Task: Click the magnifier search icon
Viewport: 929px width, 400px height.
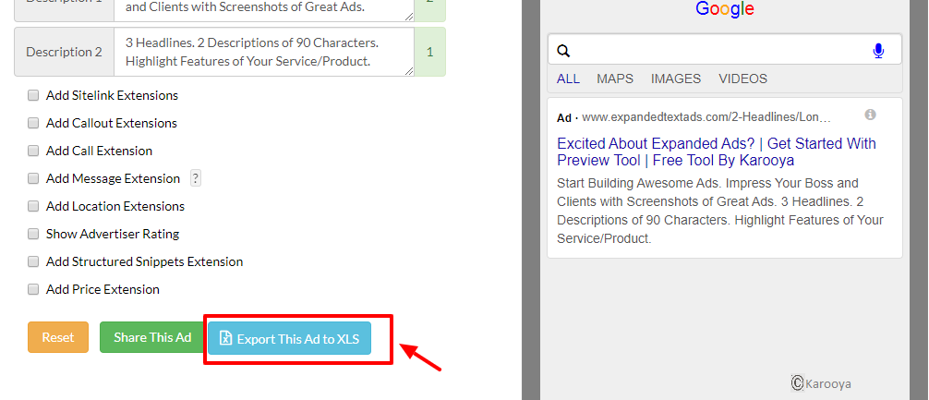Action: pos(563,52)
